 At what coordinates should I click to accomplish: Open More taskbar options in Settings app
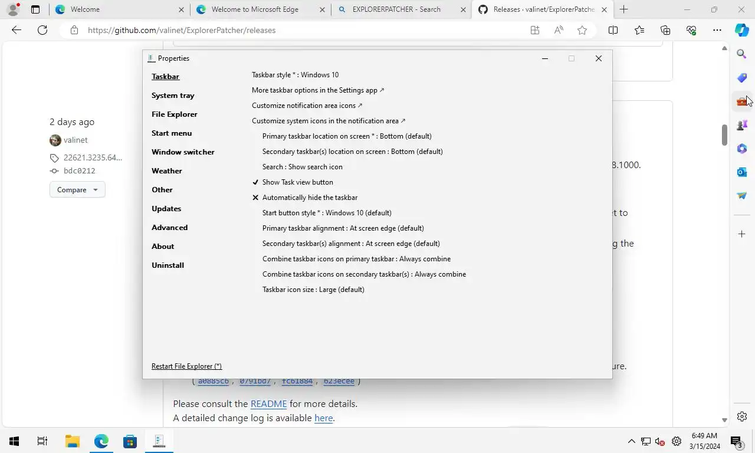[318, 90]
